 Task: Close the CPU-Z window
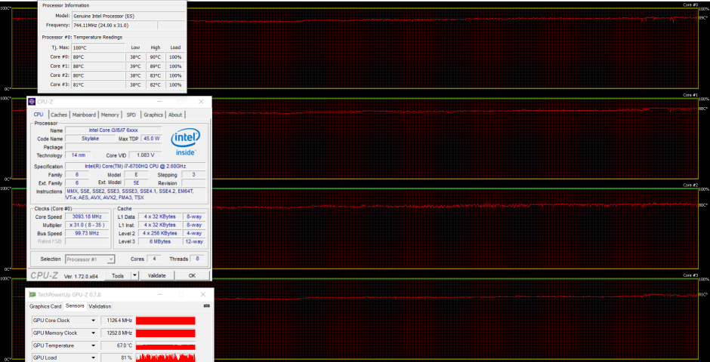pyautogui.click(x=201, y=102)
